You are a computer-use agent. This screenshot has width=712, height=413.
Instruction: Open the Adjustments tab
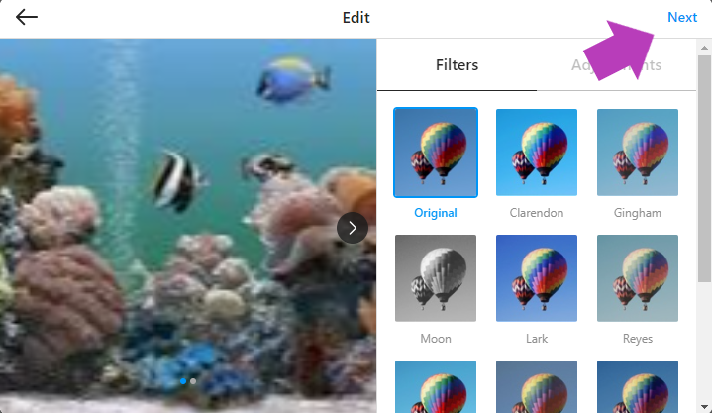pyautogui.click(x=616, y=65)
